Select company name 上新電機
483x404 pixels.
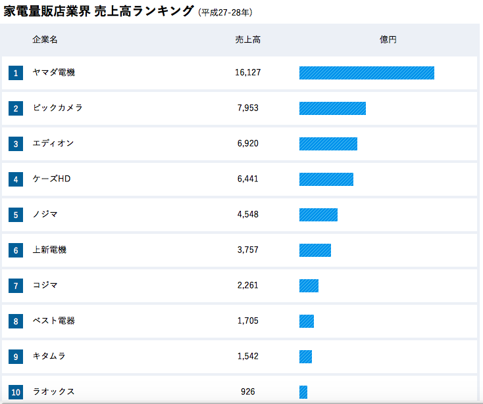coord(49,250)
